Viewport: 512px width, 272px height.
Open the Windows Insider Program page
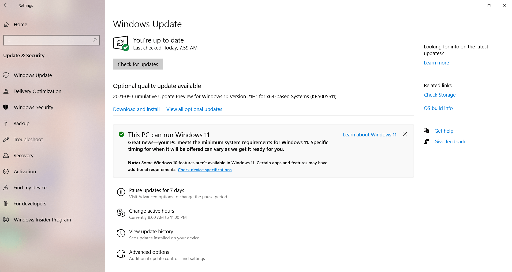tap(42, 220)
